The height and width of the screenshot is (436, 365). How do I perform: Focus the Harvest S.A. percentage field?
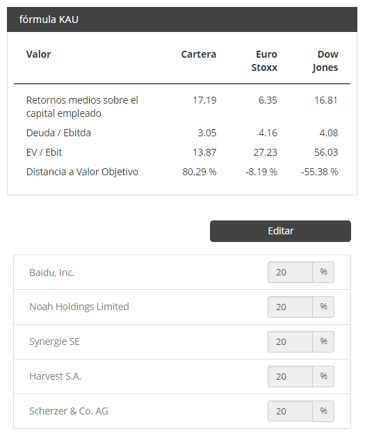coord(290,376)
